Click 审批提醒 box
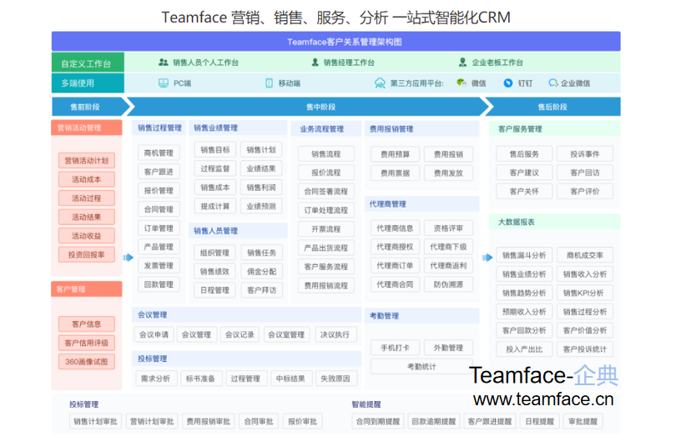This screenshot has height=441, width=681. (583, 422)
